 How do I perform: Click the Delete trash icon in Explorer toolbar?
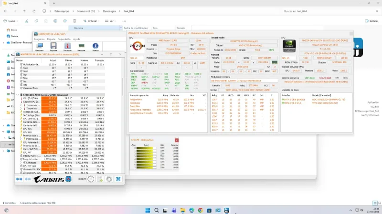pyautogui.click(x=74, y=21)
